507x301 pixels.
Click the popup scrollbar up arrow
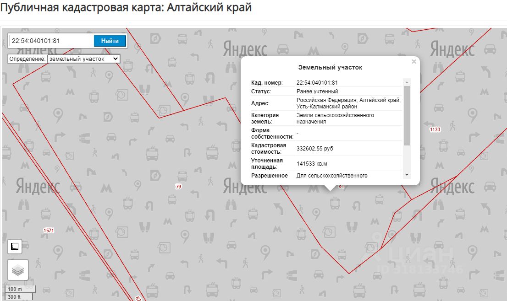pyautogui.click(x=407, y=82)
